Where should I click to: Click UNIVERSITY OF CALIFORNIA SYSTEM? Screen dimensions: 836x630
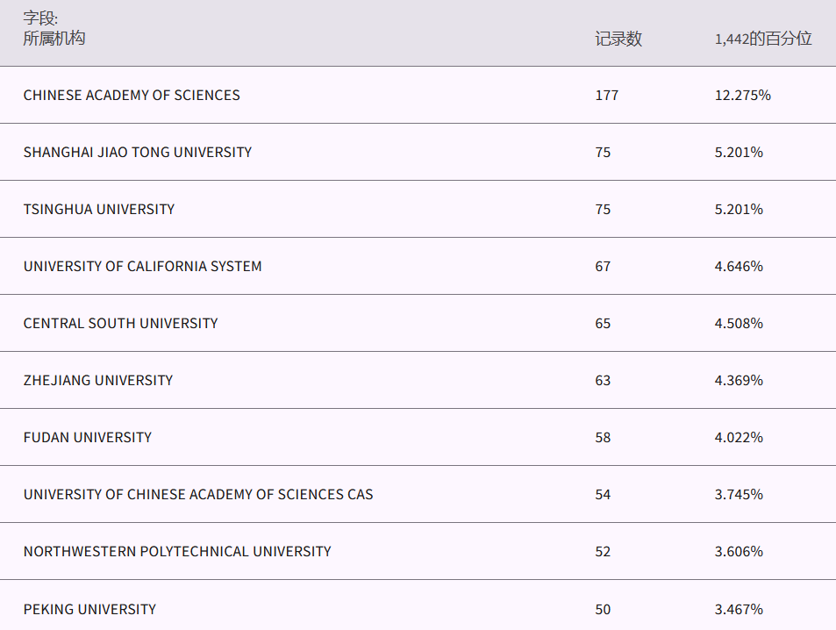[143, 266]
